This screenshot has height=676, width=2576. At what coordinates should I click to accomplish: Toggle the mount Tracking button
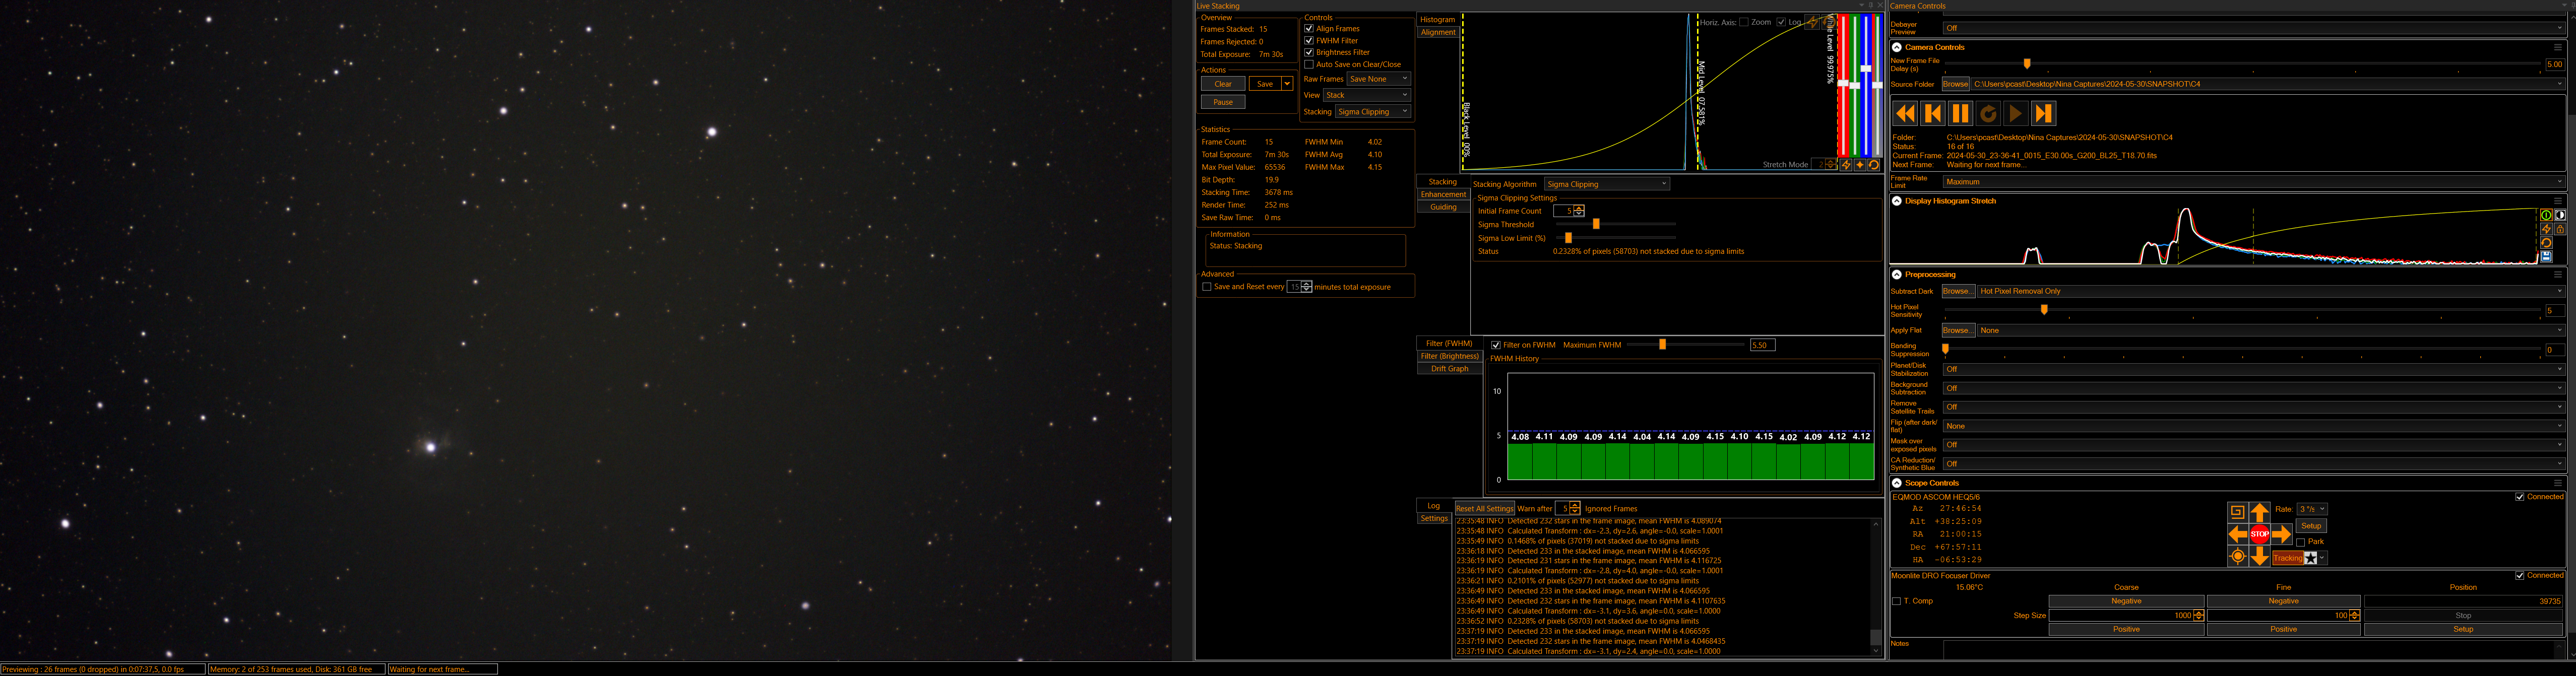[2288, 558]
